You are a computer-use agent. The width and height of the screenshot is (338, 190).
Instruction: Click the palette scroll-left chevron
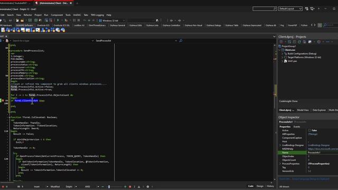tap(312, 25)
